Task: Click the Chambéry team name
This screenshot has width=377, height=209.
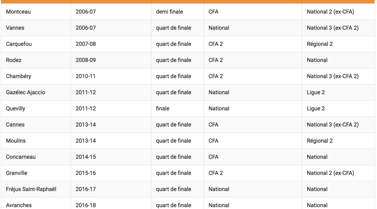Action: (x=19, y=77)
